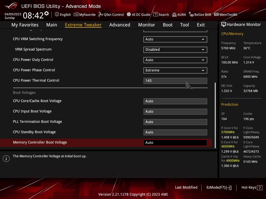
Task: Click the SP 104 prediction value
Action: click(x=224, y=119)
